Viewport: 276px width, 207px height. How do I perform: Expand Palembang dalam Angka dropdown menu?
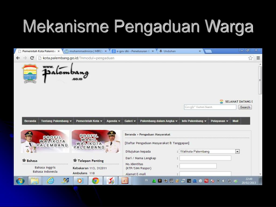tap(158, 121)
